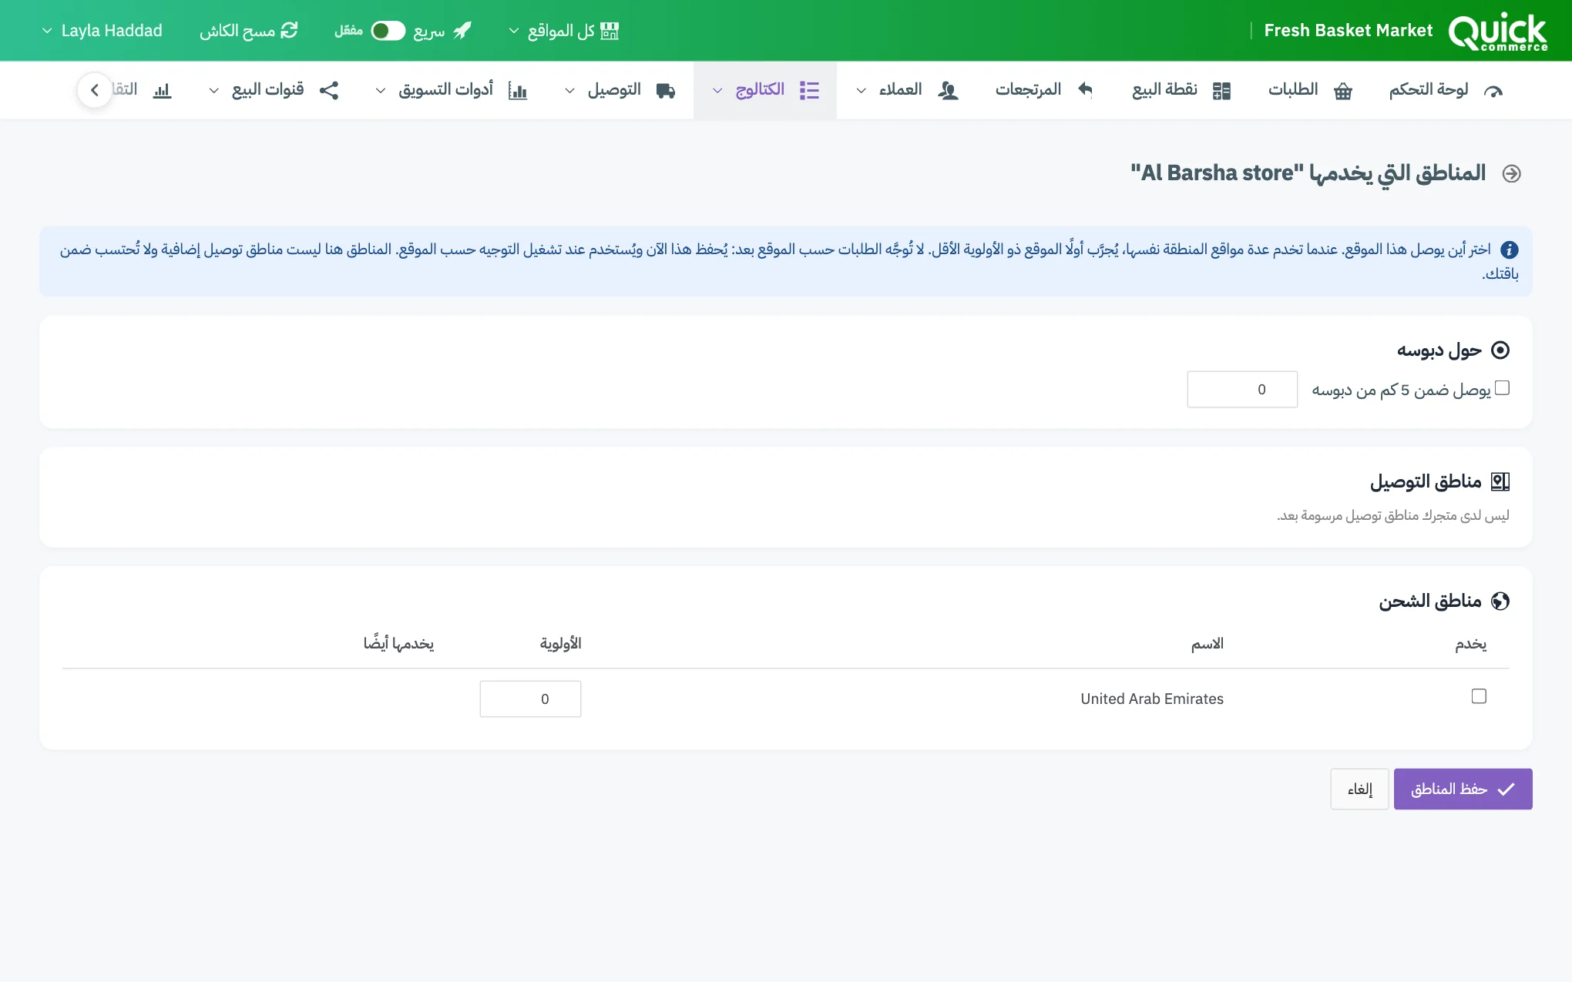This screenshot has width=1572, height=982.
Task: Click the refresh icon next to مسح الكاش
Action: coord(289,31)
